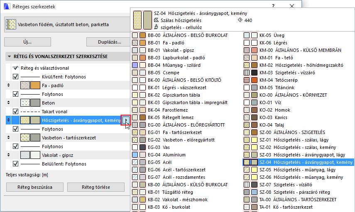The image size is (355, 212).
Task: Click the EG-05 Acél hatch icon
Action: (x=135, y=162)
